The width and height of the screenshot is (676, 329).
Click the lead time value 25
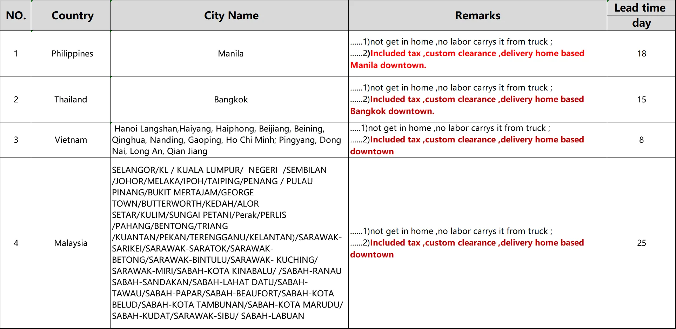[641, 243]
